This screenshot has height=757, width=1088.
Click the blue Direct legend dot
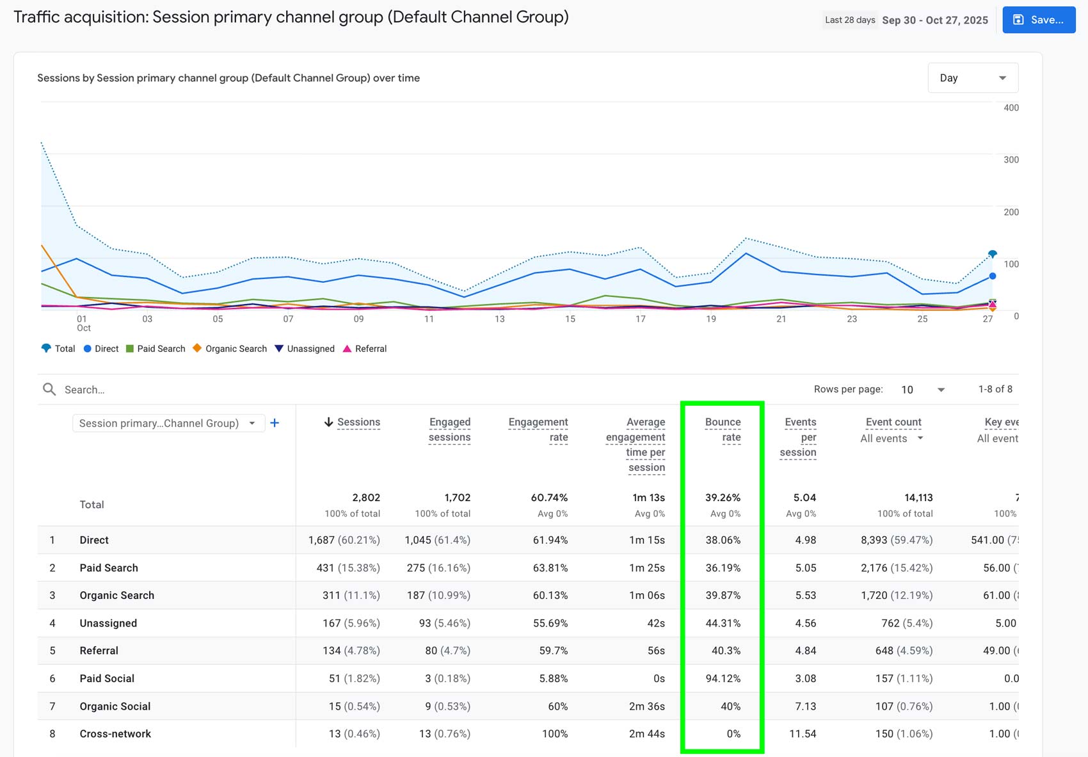87,348
